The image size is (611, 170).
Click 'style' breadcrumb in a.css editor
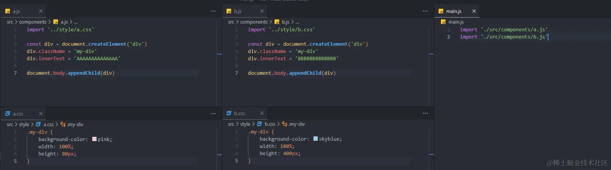coord(24,125)
